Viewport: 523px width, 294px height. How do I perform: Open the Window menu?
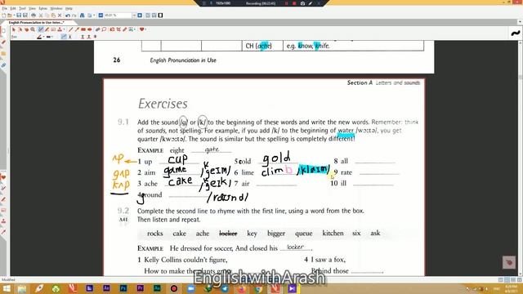click(x=56, y=8)
